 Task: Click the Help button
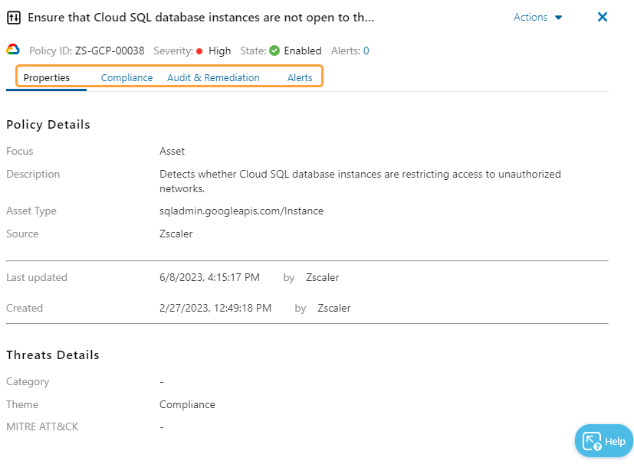click(x=604, y=440)
